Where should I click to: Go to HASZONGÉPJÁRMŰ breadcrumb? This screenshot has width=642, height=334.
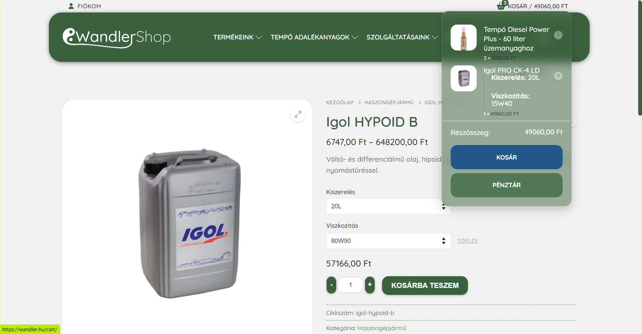[389, 102]
